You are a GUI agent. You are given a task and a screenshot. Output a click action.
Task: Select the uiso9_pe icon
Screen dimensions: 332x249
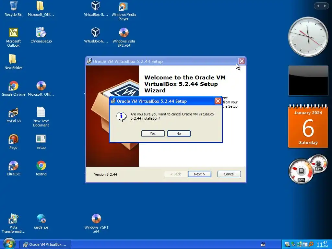[41, 222]
